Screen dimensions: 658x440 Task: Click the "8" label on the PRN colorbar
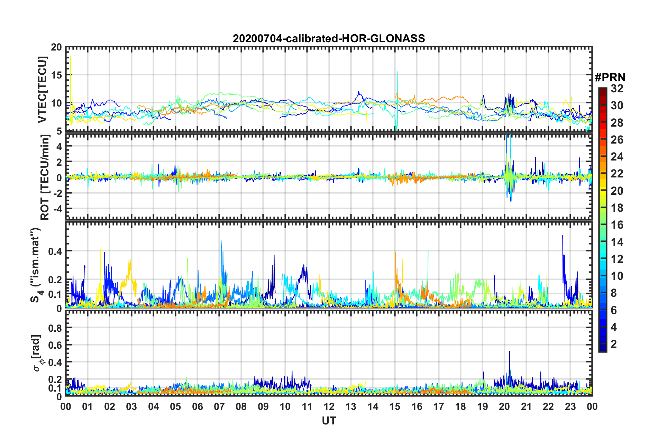614,293
